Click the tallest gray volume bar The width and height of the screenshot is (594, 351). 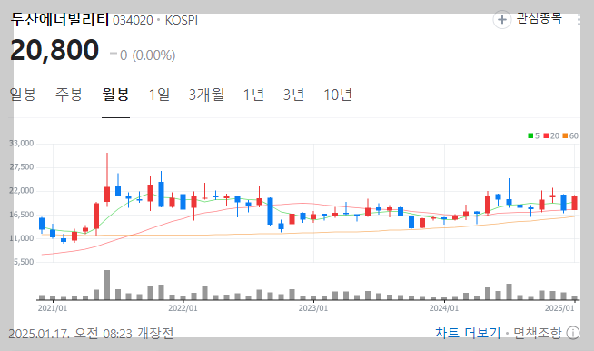click(107, 285)
